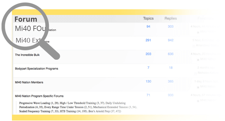This screenshot has height=121, width=225.
Task: Click reply count 365
Action: (x=171, y=81)
